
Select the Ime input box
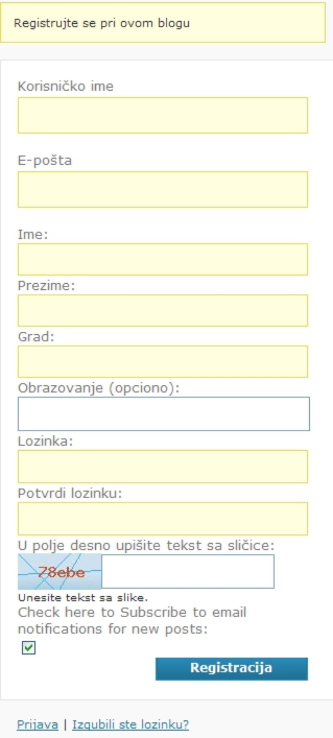162,259
